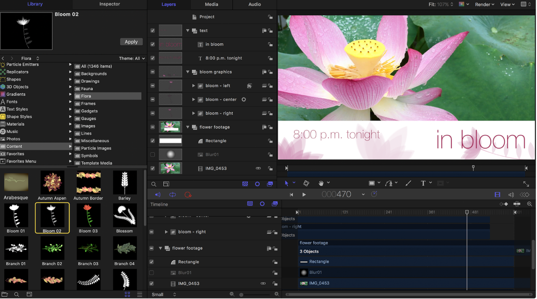Toggle visibility of 8:00 p.m. tonight layer
This screenshot has height=299, width=537.
pyautogui.click(x=153, y=58)
